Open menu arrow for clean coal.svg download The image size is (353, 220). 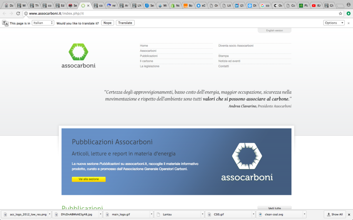point(304,214)
